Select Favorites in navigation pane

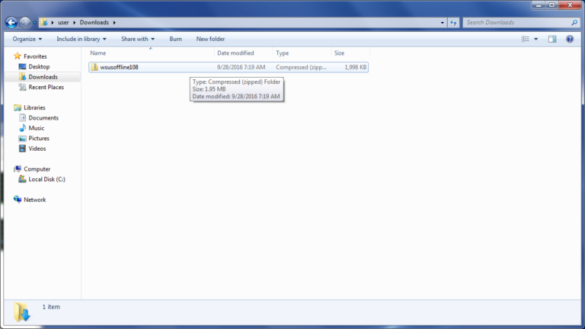pyautogui.click(x=35, y=56)
